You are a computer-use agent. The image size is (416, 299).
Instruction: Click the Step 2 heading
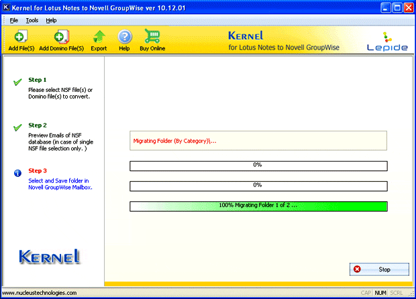point(38,125)
